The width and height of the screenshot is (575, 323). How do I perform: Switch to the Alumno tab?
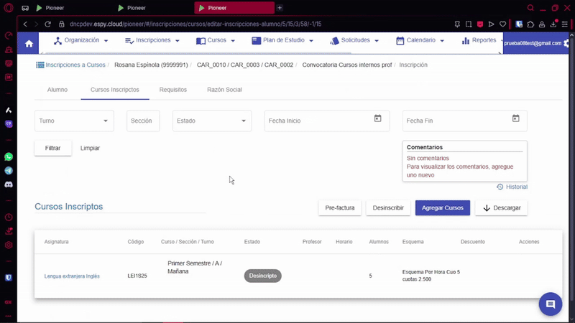coord(57,90)
